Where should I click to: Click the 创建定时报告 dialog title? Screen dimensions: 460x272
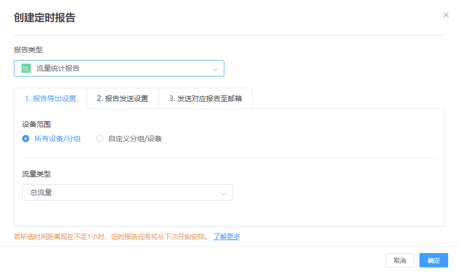click(45, 17)
